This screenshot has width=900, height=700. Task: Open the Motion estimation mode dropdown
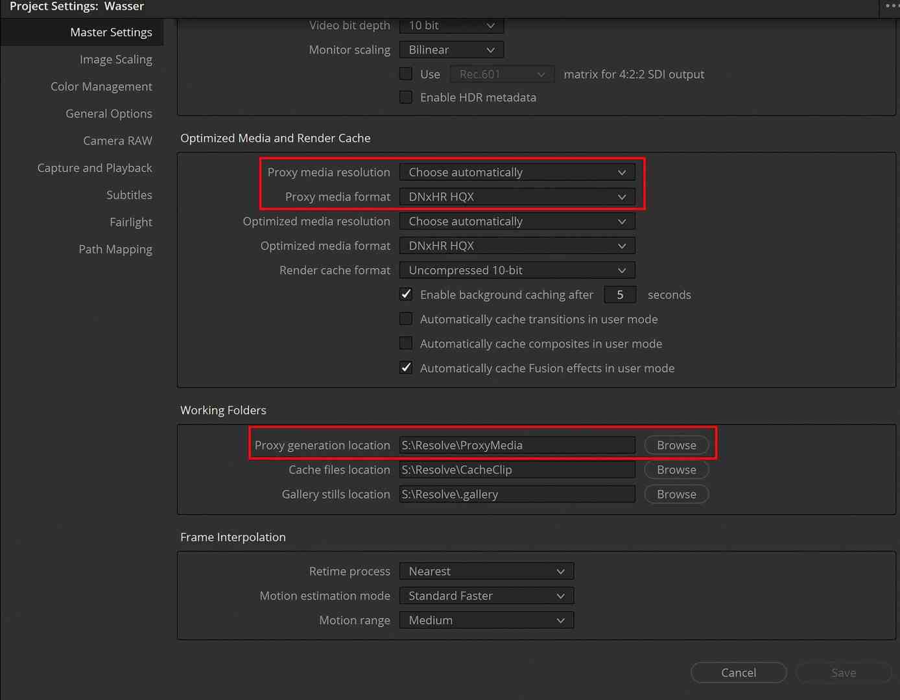(486, 595)
